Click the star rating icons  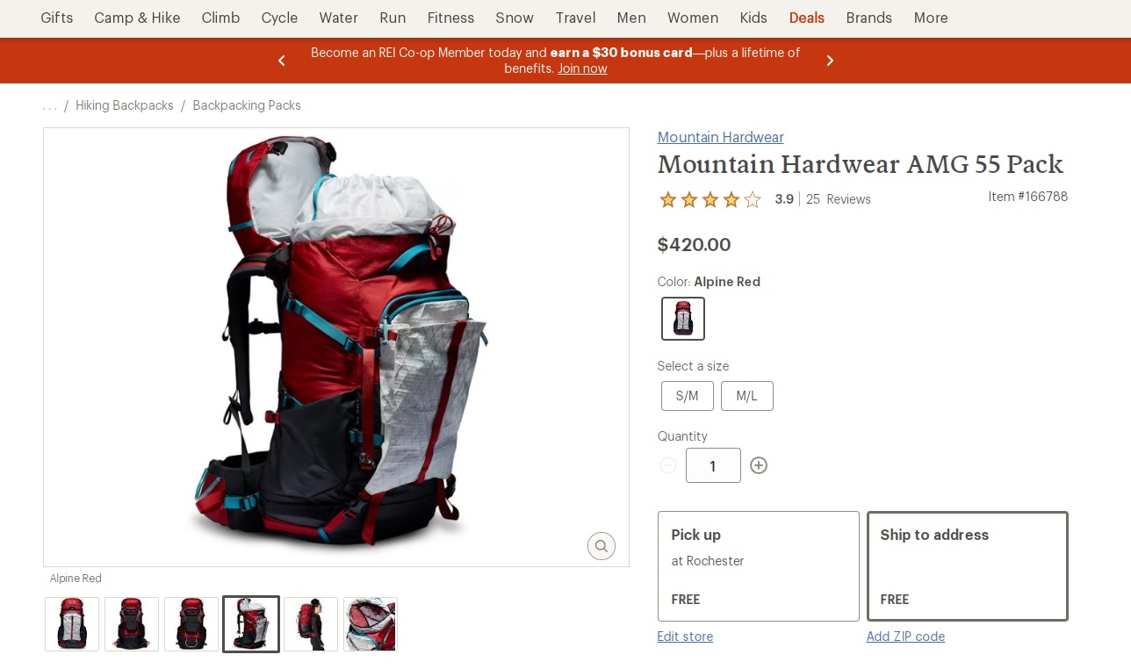pyautogui.click(x=710, y=199)
